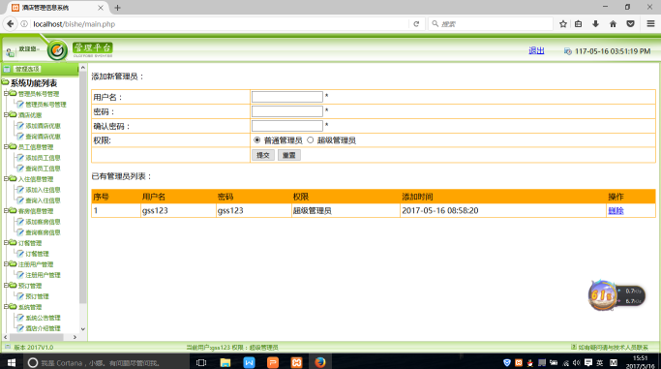Click into the 用户名 input field
661x369 pixels.
287,97
